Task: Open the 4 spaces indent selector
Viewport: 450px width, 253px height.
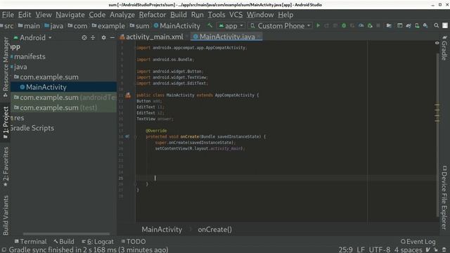Action: pos(408,249)
